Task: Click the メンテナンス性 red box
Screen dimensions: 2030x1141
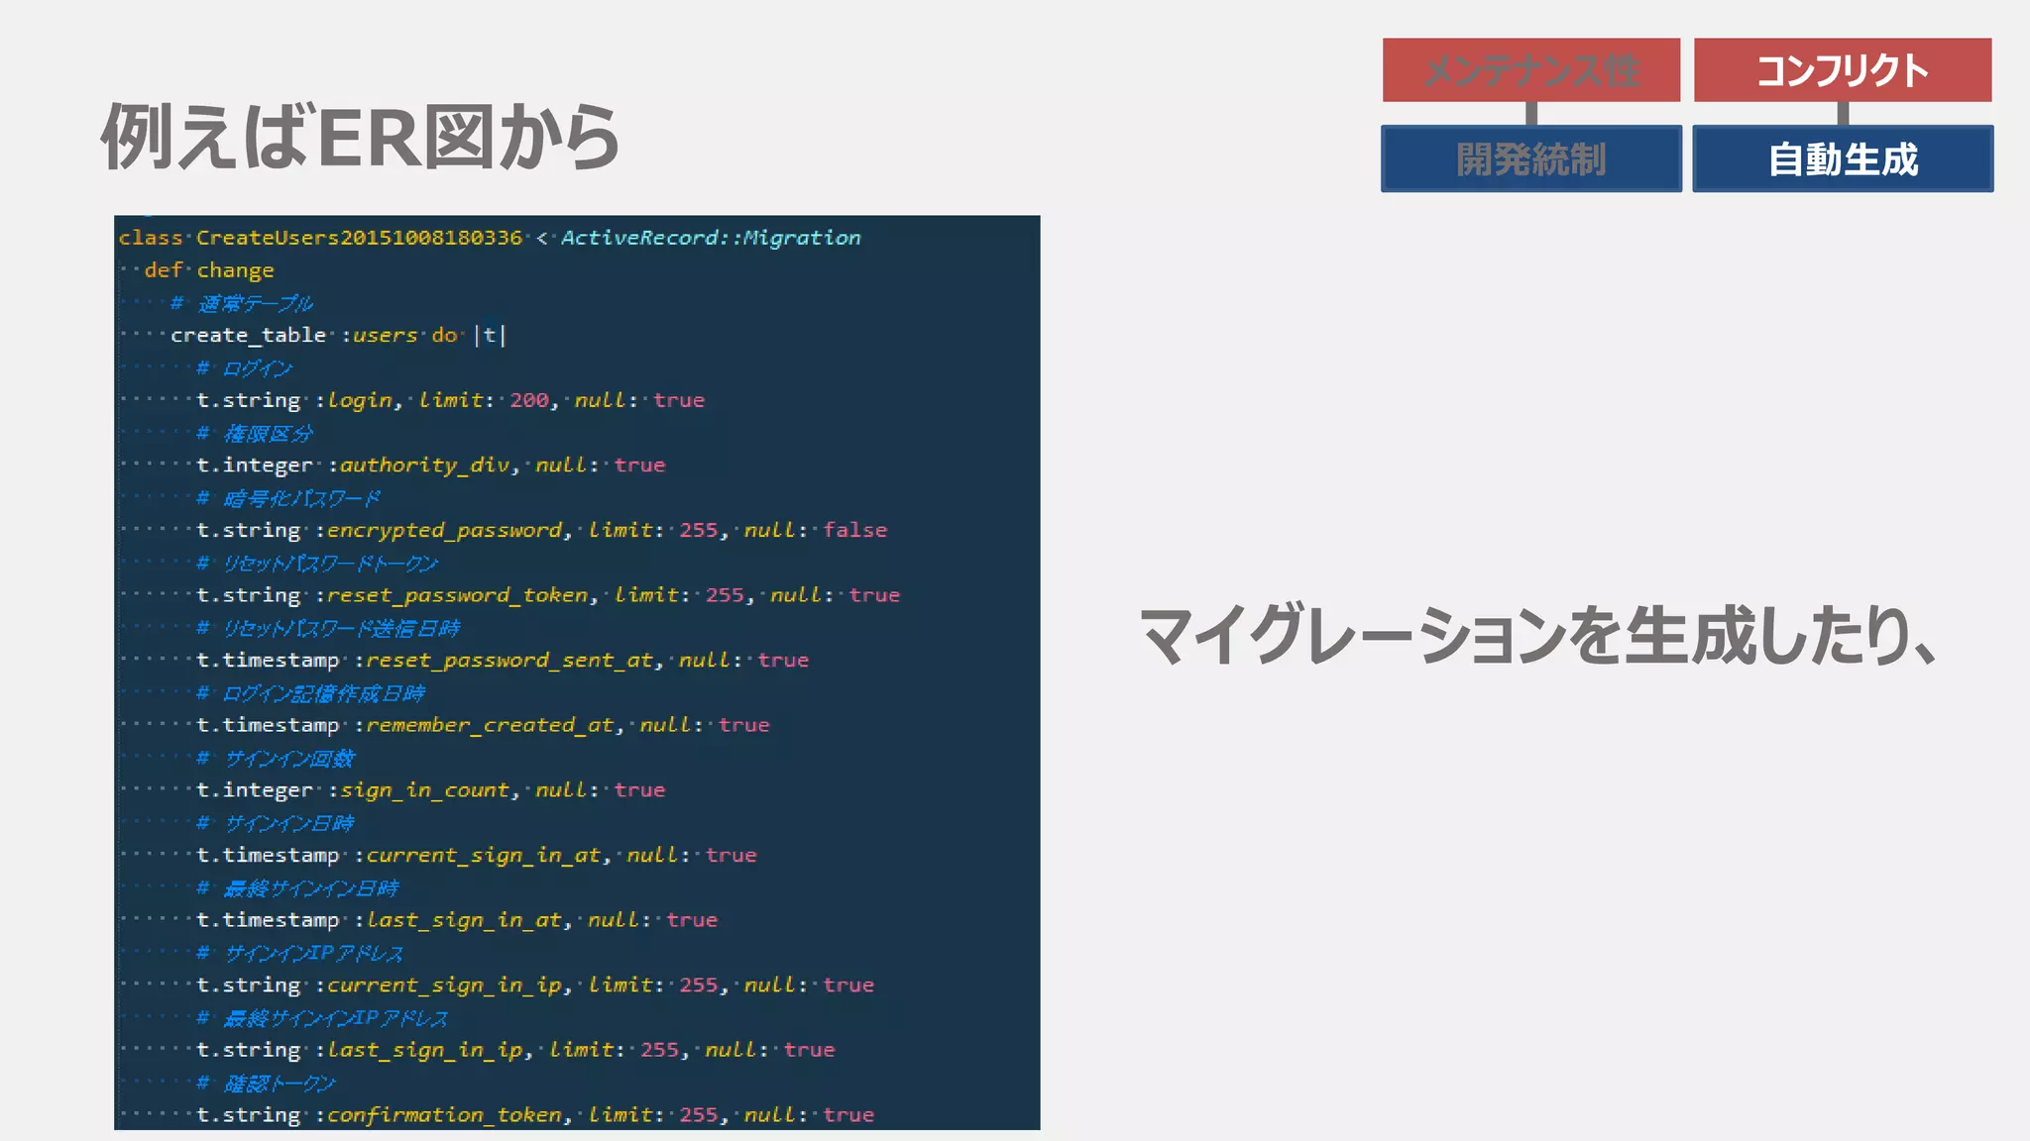Action: pyautogui.click(x=1530, y=70)
